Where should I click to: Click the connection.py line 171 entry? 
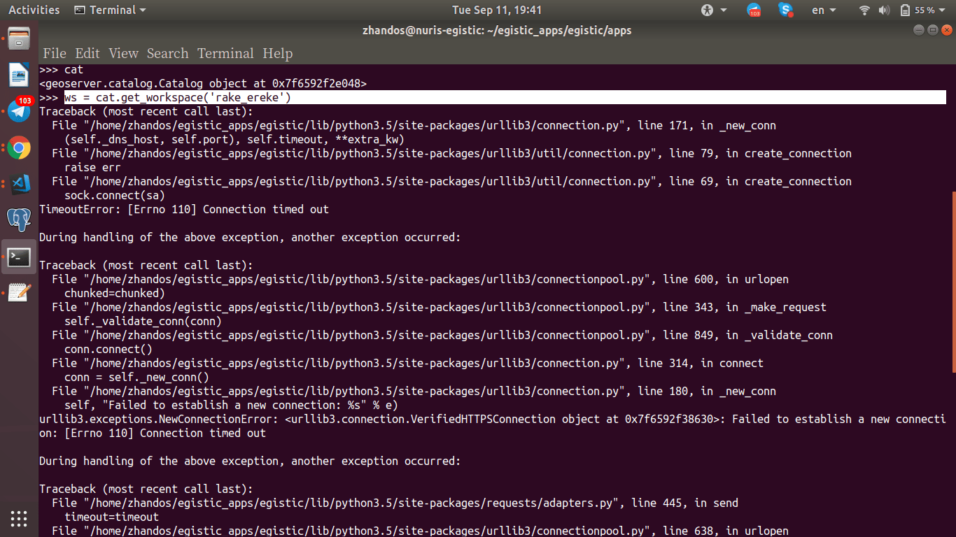point(414,125)
